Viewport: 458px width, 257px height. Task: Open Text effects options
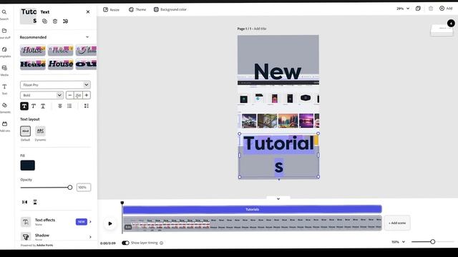[56, 222]
